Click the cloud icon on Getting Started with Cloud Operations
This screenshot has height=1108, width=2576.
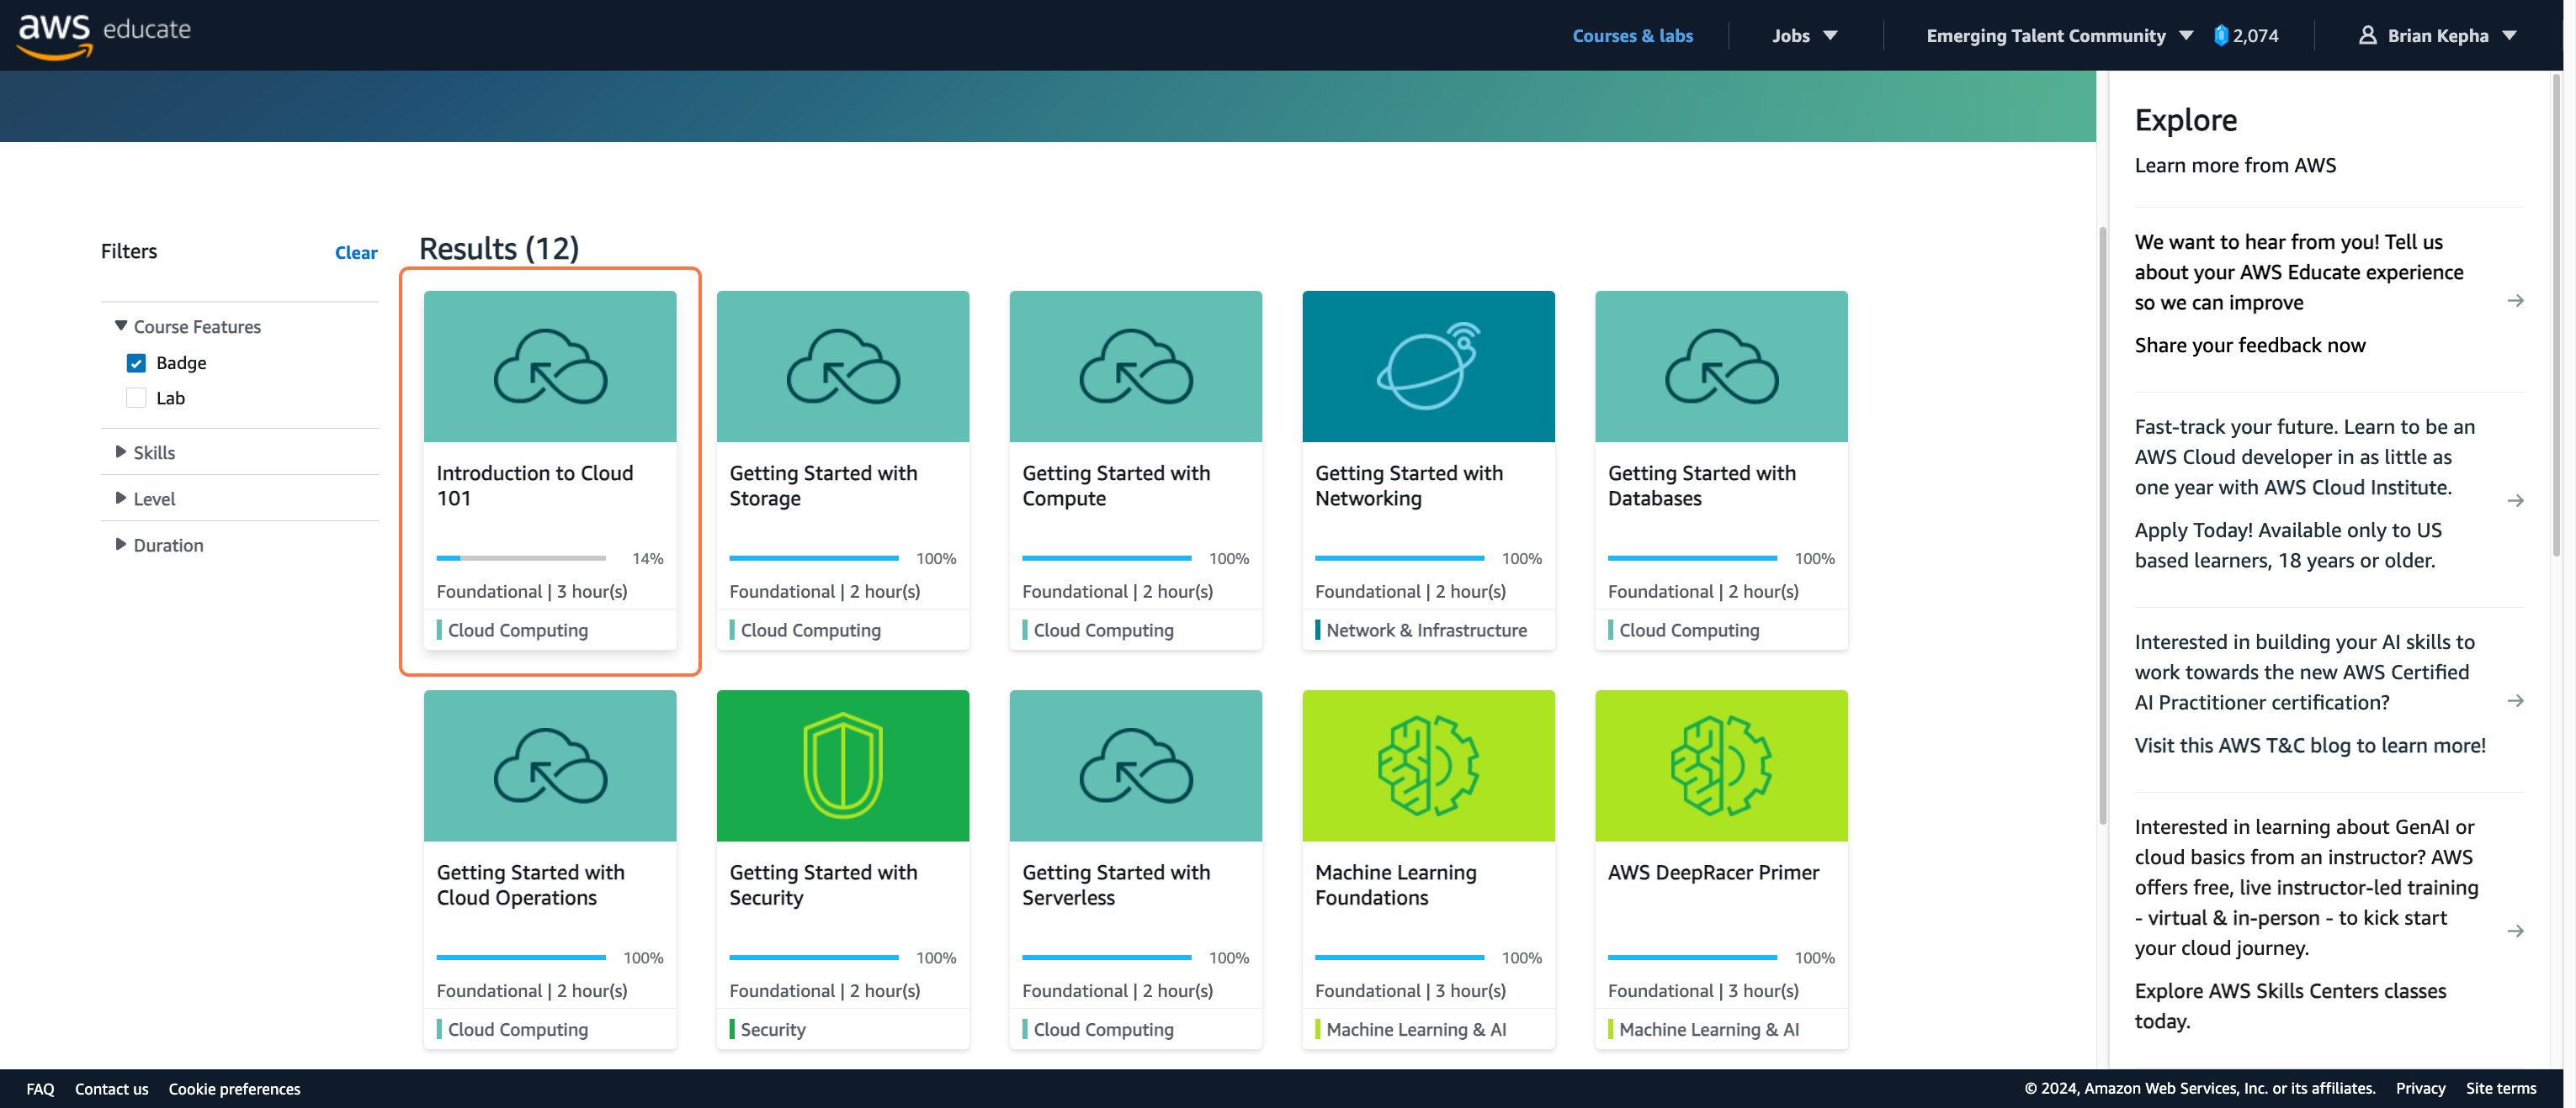pos(550,767)
